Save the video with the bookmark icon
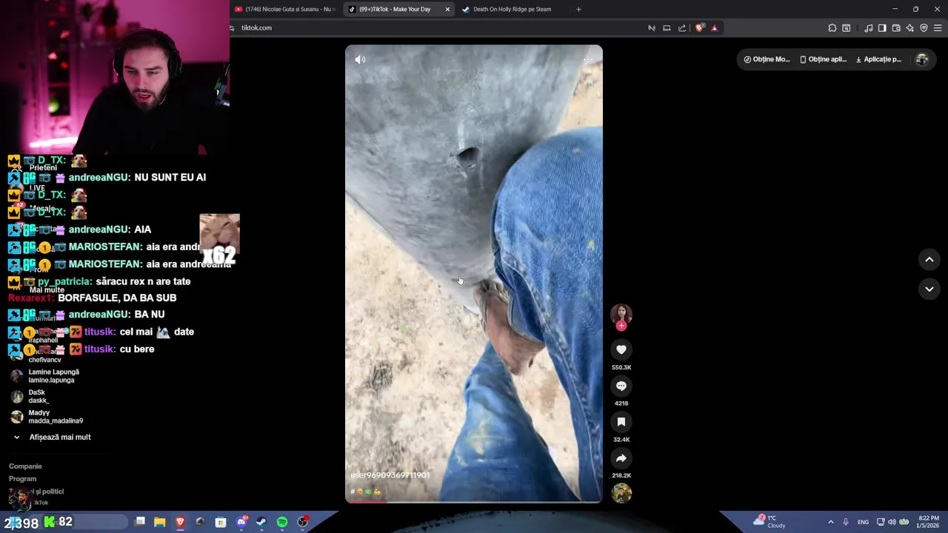The width and height of the screenshot is (948, 533). click(x=621, y=422)
